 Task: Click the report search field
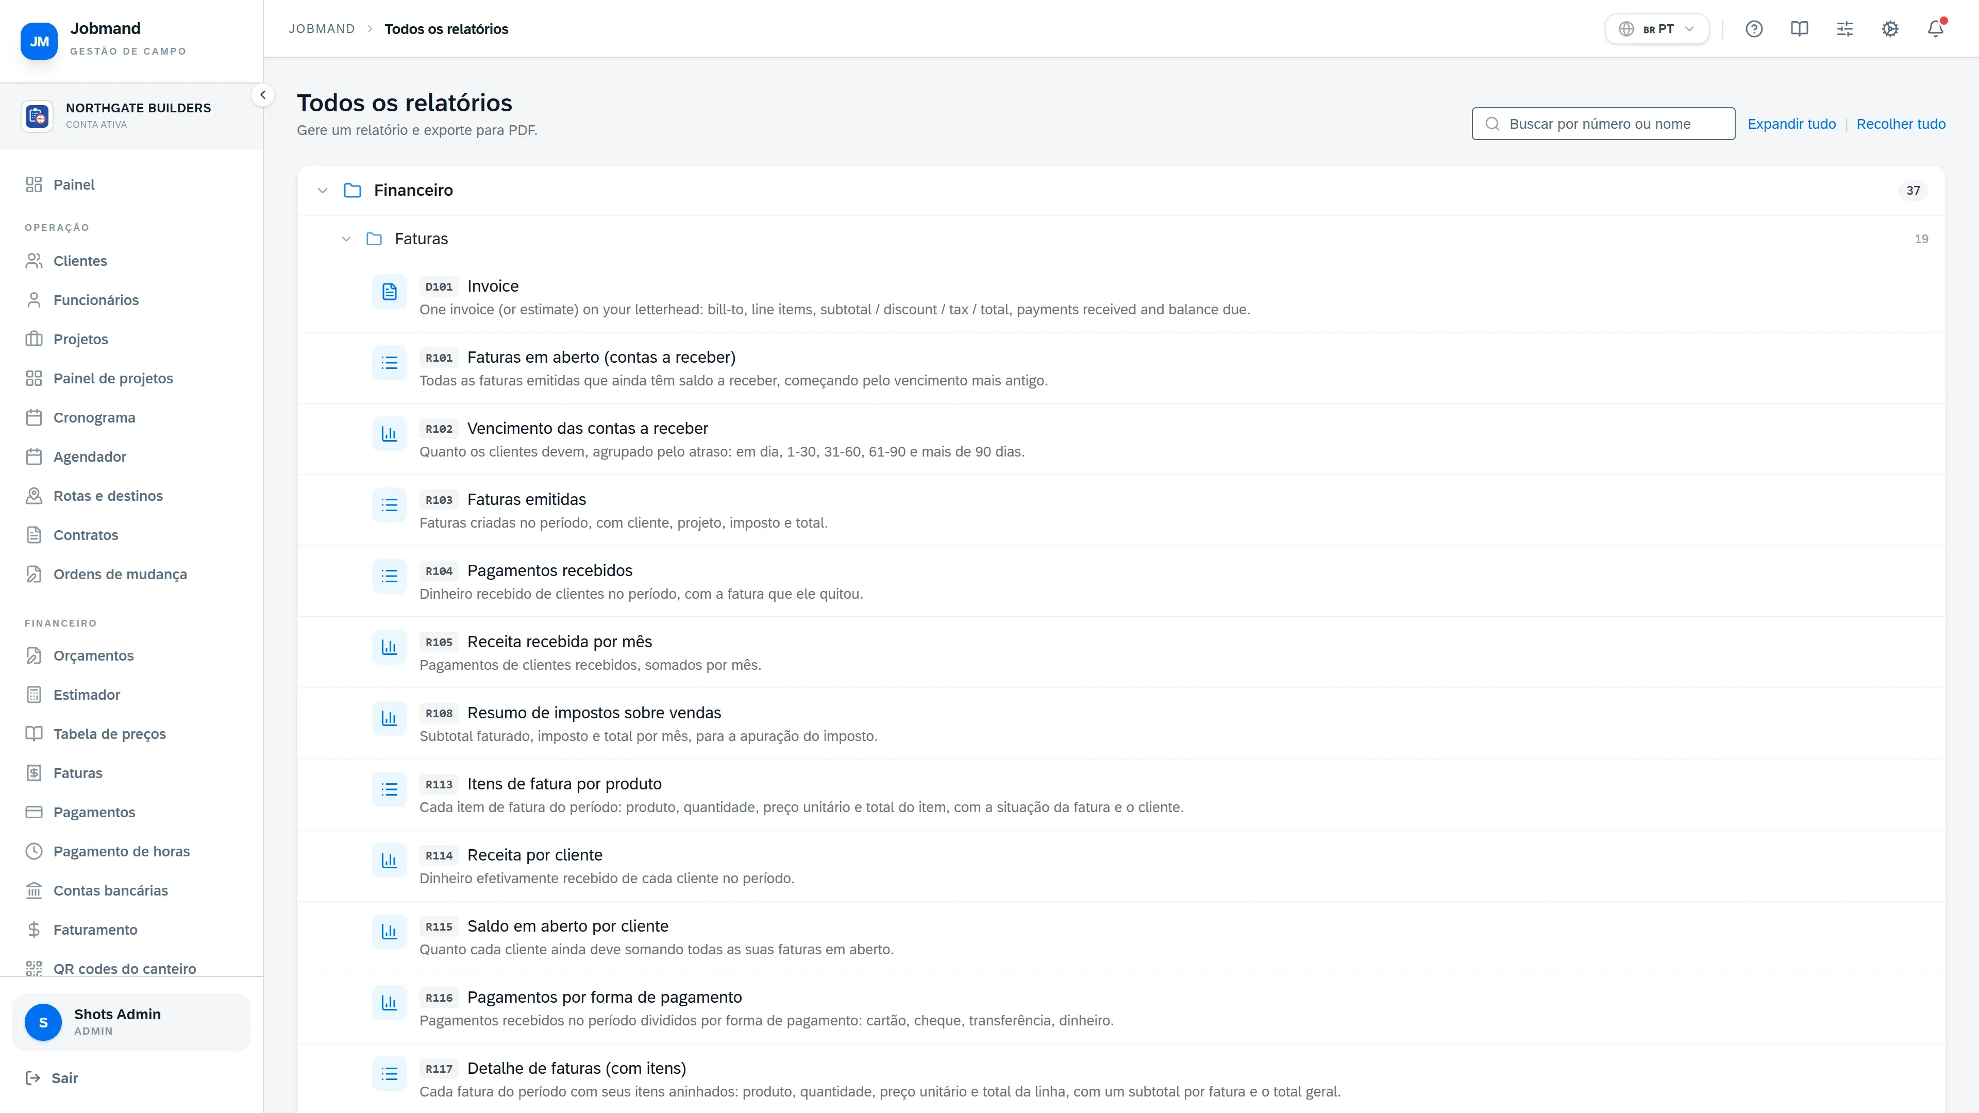1603,124
